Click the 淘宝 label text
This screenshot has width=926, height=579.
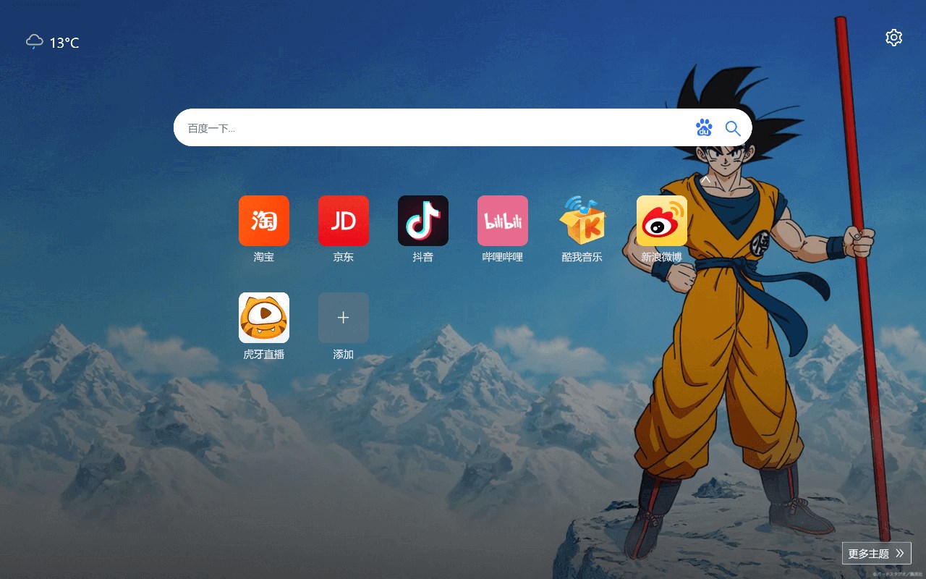click(x=264, y=257)
